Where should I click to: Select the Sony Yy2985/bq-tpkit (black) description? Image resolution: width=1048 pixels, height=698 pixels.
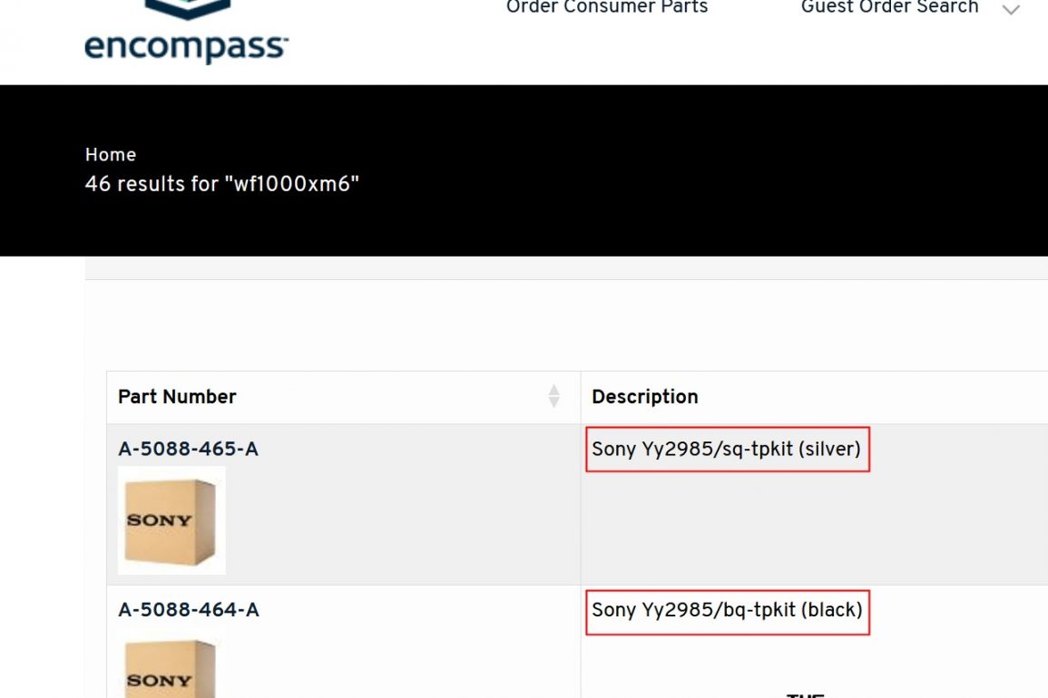point(727,610)
